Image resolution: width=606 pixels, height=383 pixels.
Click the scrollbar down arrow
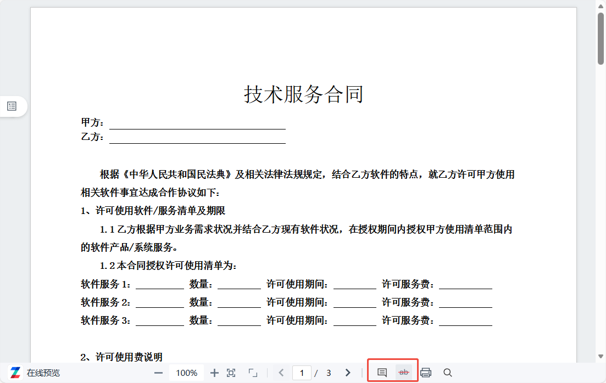601,357
